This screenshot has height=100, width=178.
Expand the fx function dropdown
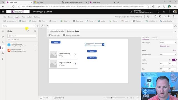coord(43,26)
